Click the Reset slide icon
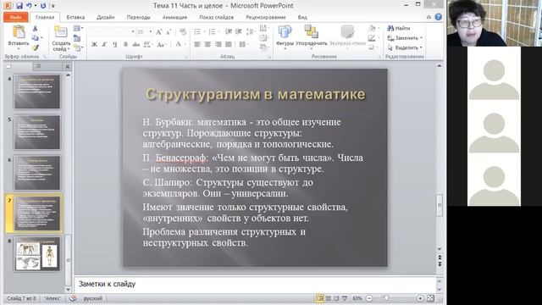 (77, 38)
